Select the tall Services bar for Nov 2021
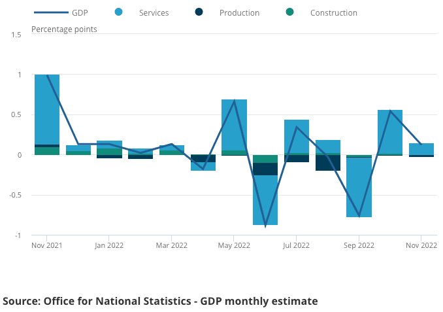 (47, 108)
